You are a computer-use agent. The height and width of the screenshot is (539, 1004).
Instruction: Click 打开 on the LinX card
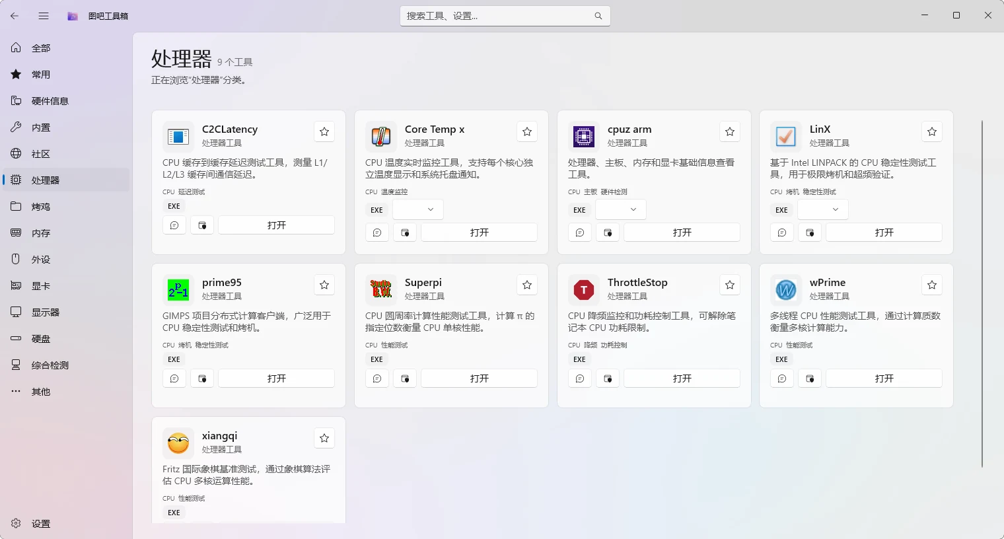[x=884, y=233]
